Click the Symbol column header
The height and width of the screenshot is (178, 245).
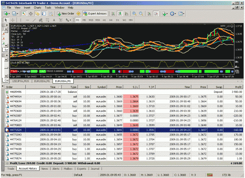point(99,87)
